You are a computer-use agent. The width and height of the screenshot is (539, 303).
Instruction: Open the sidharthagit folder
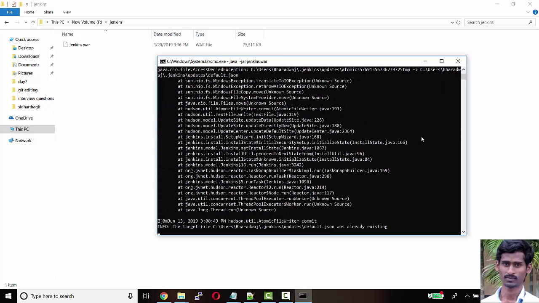click(x=29, y=107)
